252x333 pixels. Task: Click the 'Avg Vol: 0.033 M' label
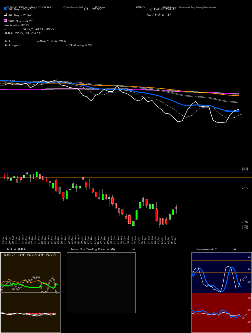point(161,9)
